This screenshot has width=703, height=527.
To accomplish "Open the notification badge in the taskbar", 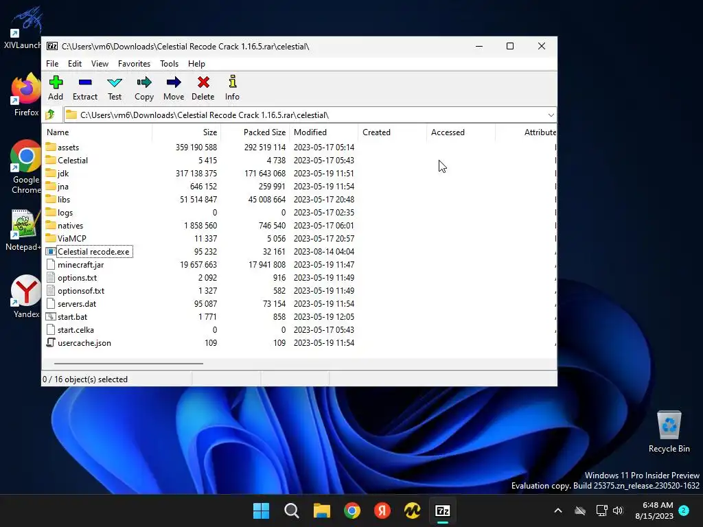I will [684, 510].
